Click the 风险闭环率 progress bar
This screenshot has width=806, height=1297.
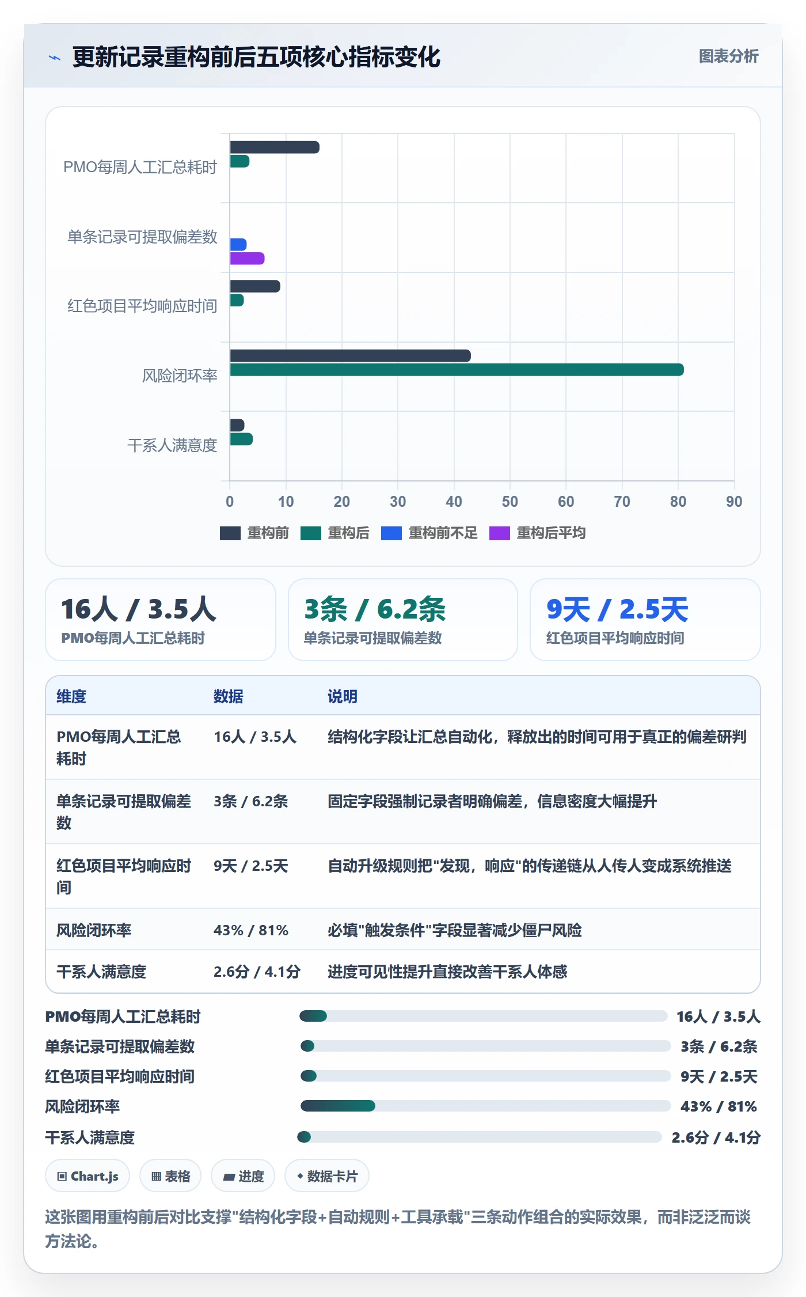[486, 1106]
